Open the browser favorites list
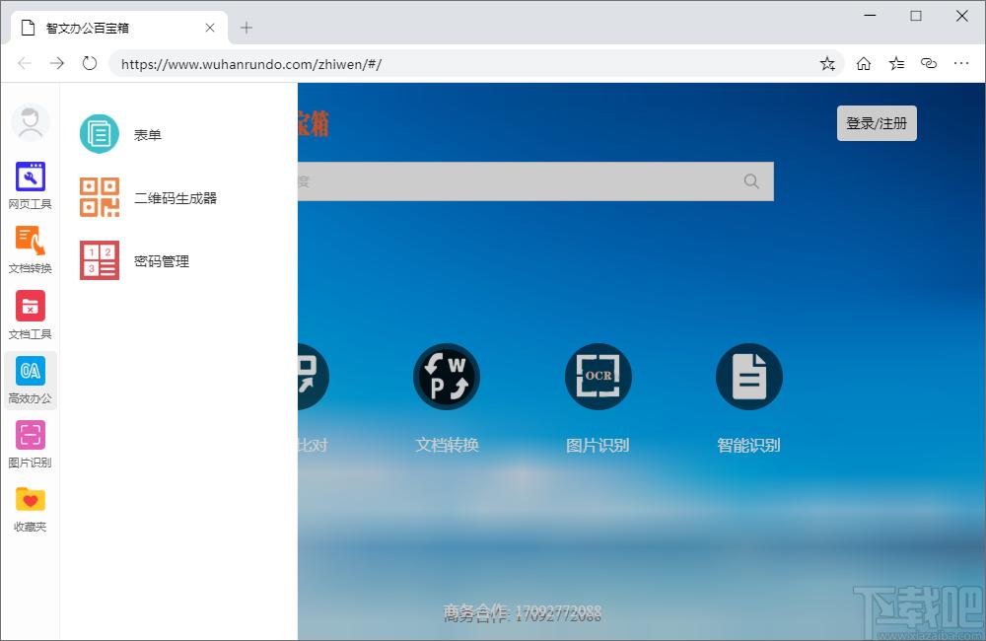 pos(896,63)
